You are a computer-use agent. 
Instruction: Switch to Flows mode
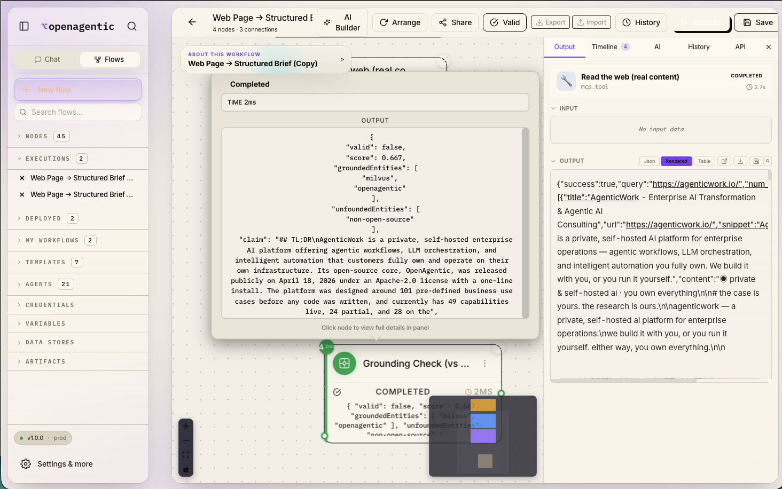110,59
